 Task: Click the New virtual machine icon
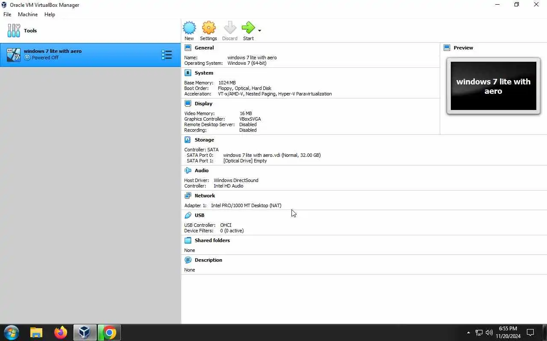coord(189,28)
